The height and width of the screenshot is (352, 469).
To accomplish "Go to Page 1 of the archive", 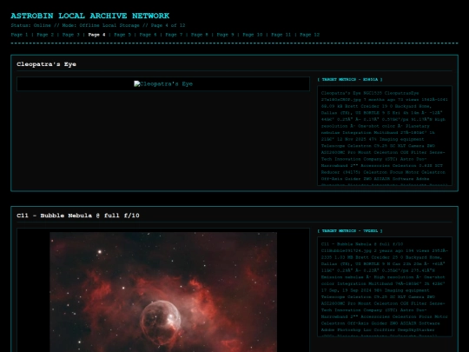I will 19,35.
